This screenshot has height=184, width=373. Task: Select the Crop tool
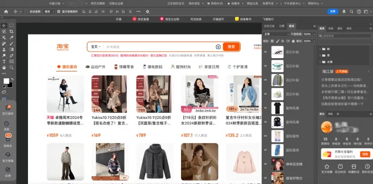pyautogui.click(x=11, y=31)
